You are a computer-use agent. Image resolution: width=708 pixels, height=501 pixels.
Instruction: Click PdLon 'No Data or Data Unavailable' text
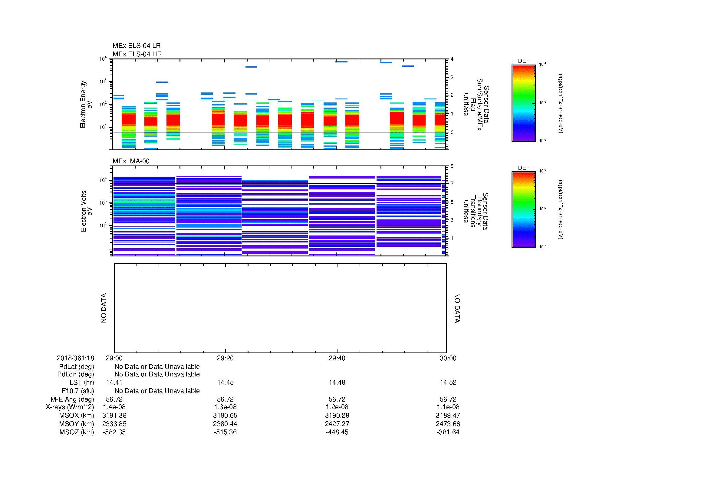(157, 374)
